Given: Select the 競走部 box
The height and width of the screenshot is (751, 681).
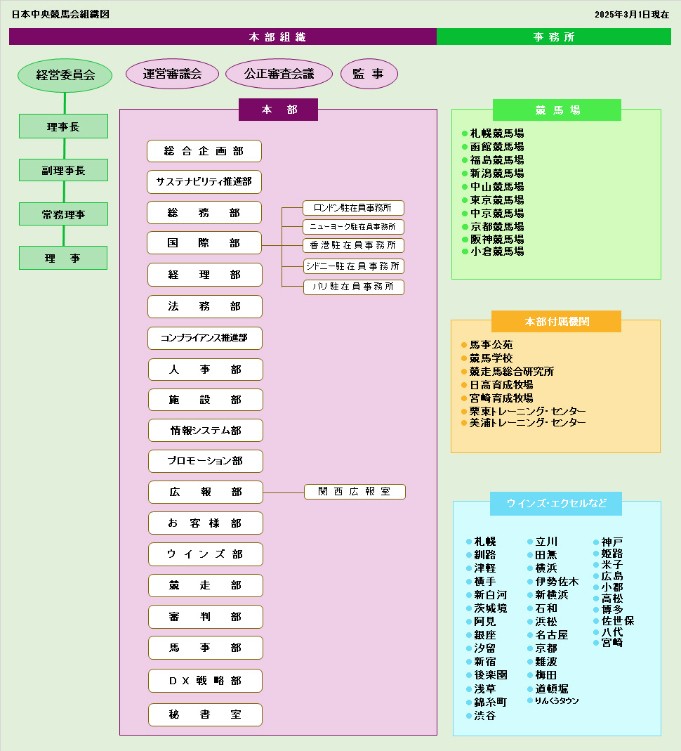Looking at the screenshot, I should point(205,585).
